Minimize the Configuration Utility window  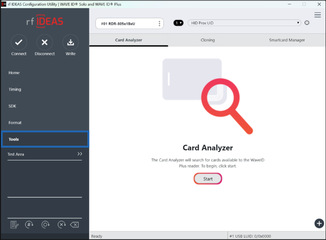coord(289,4)
